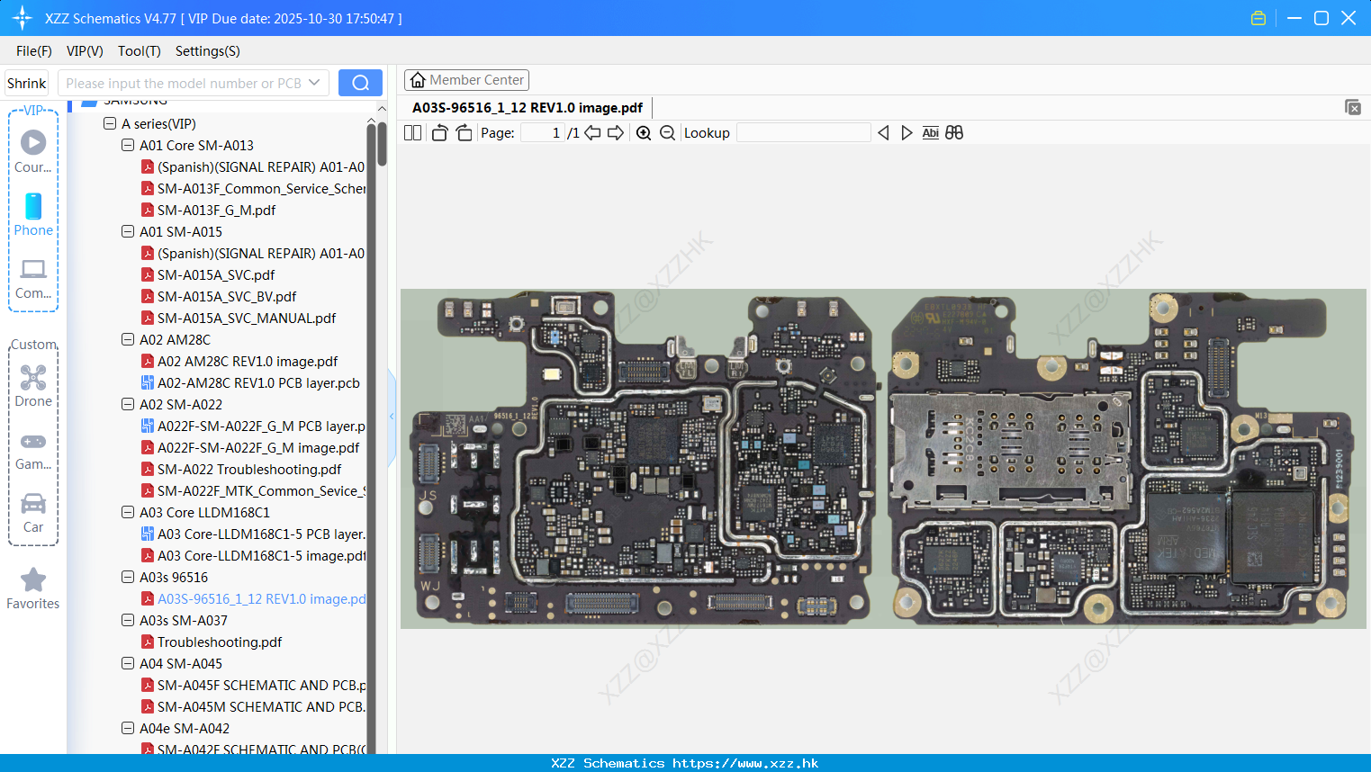Toggle the Abi whole-word match icon
The height and width of the screenshot is (772, 1371).
click(x=931, y=133)
